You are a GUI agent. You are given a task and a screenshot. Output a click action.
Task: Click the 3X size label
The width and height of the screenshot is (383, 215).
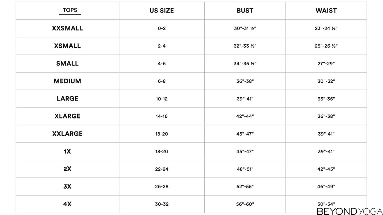pos(67,187)
